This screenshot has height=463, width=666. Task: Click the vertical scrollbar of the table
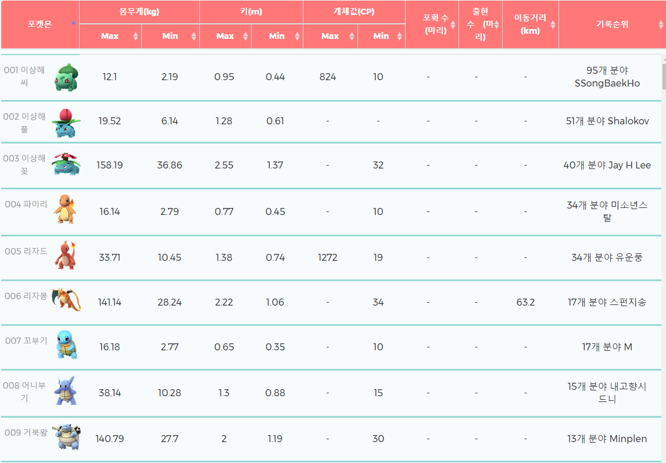(x=664, y=77)
